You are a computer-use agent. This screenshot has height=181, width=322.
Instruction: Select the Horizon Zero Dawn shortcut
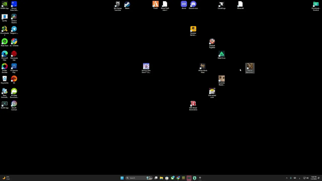(x=146, y=68)
